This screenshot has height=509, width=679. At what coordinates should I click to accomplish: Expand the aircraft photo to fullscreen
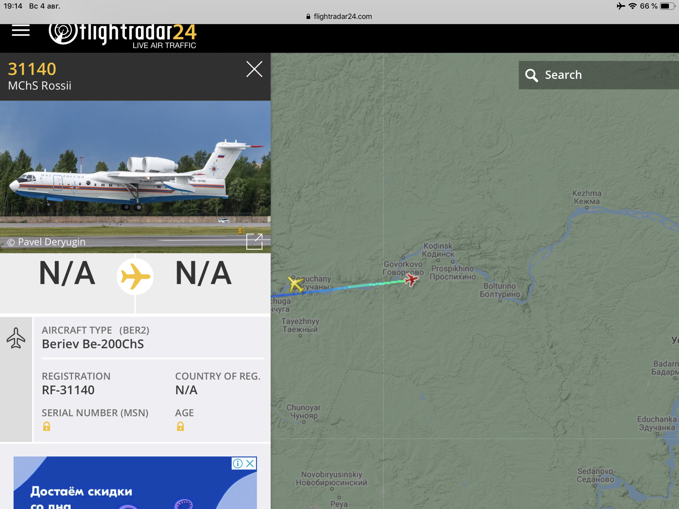coord(254,242)
